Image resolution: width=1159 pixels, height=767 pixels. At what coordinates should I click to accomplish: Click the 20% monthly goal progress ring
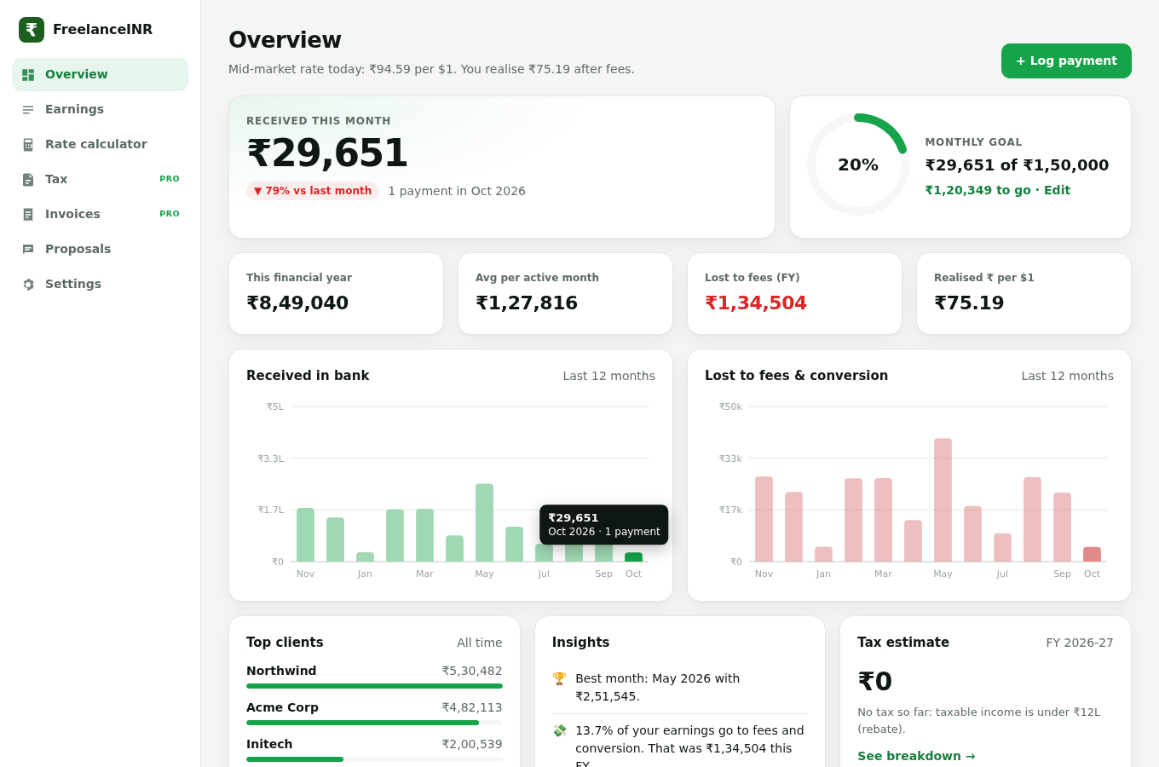858,164
